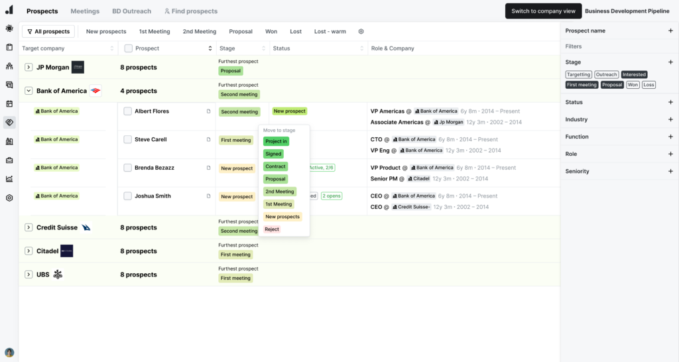Open the Lost - warm view
The image size is (679, 362).
pos(330,32)
